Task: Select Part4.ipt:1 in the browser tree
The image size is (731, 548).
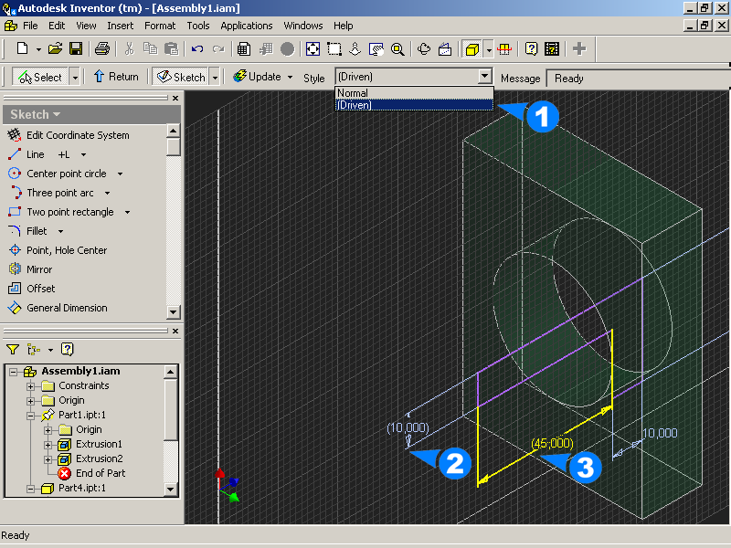Action: click(x=82, y=488)
